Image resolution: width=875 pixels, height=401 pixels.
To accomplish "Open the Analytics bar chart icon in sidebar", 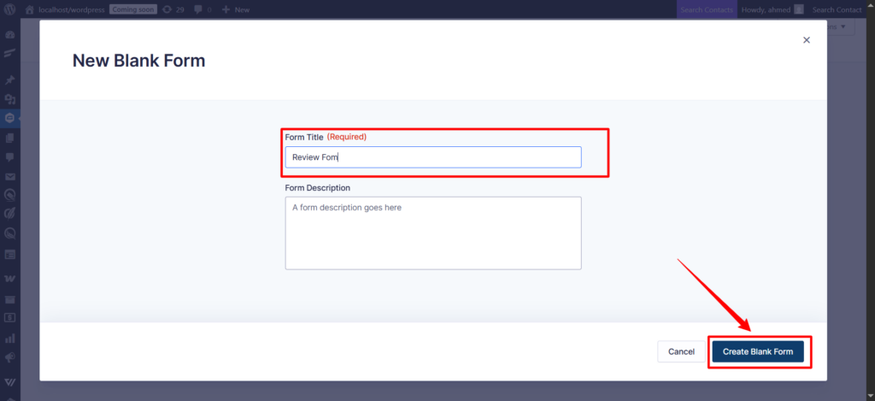I will click(10, 339).
